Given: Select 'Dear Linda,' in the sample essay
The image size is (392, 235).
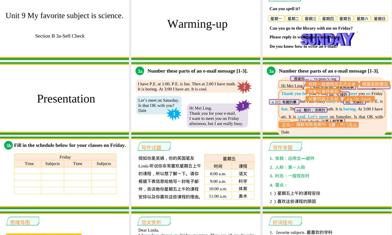Looking at the screenshot, I should coord(149,230).
